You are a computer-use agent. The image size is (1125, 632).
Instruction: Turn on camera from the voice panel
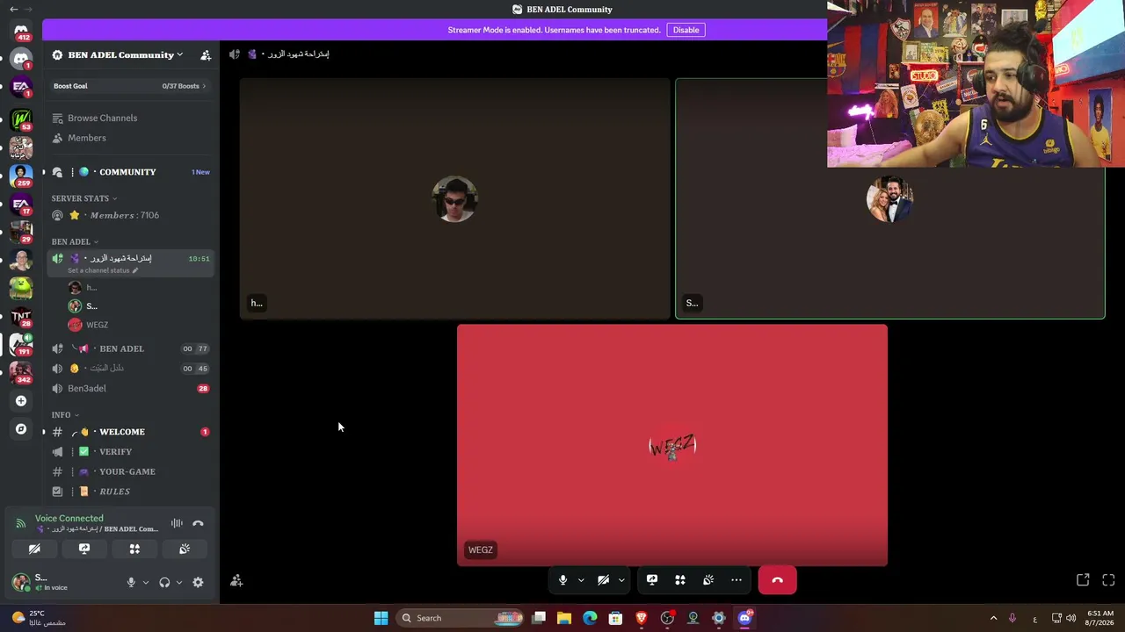34,549
